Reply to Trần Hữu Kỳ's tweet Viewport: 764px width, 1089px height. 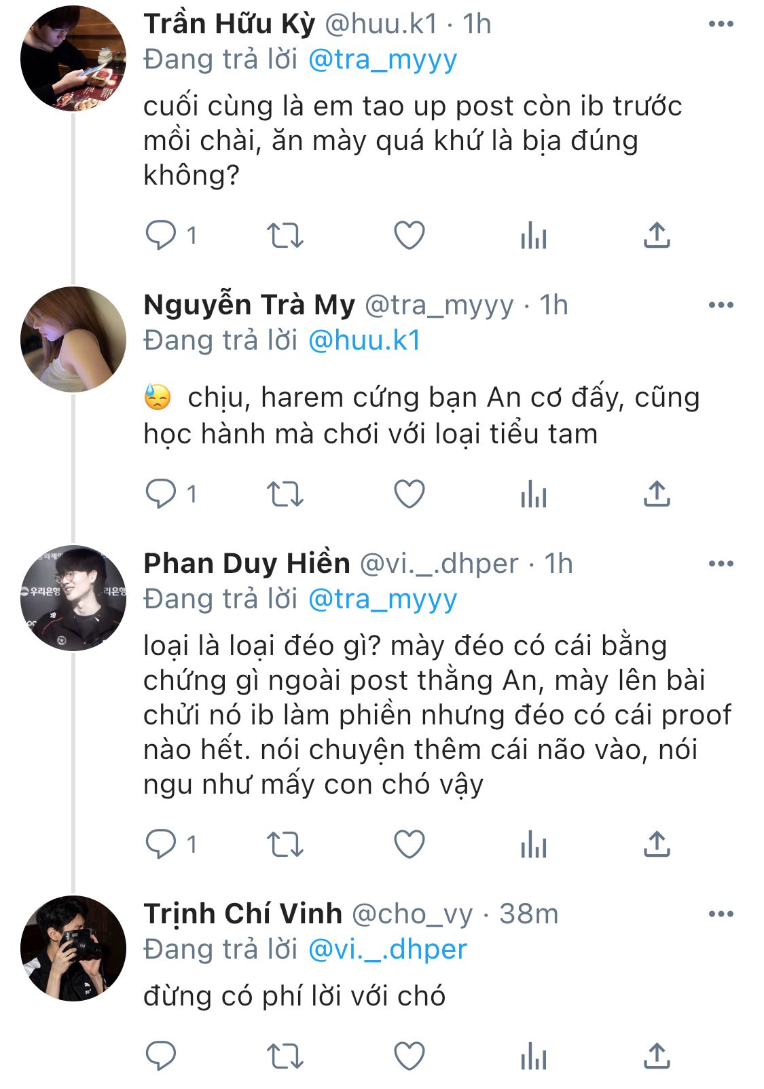pyautogui.click(x=161, y=236)
